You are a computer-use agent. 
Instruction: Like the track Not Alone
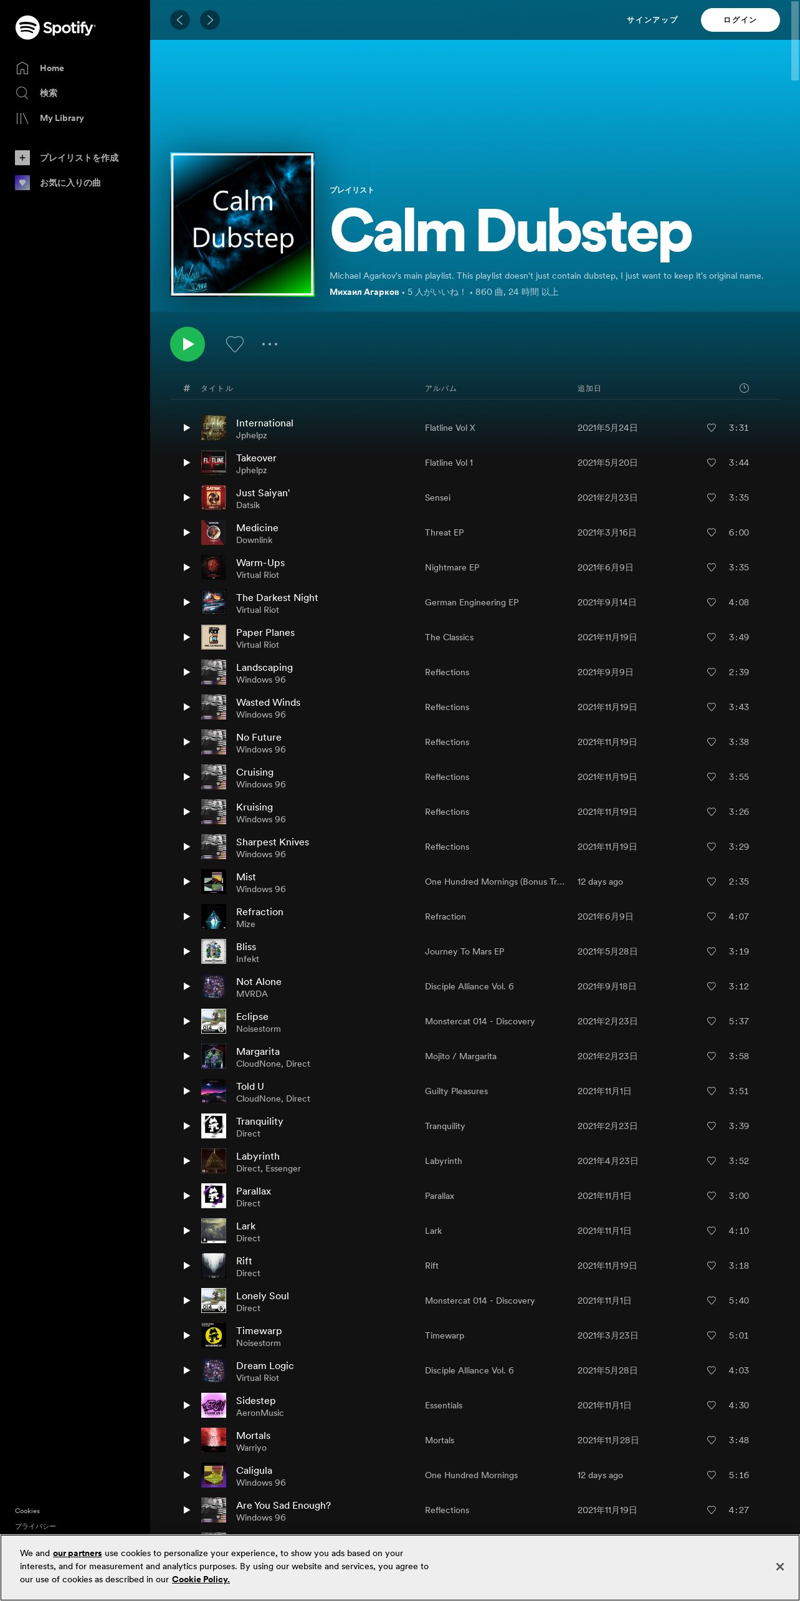[x=712, y=986]
